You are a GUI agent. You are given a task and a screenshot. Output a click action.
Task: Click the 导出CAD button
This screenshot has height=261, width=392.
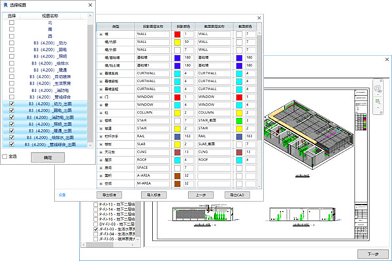tap(237, 194)
